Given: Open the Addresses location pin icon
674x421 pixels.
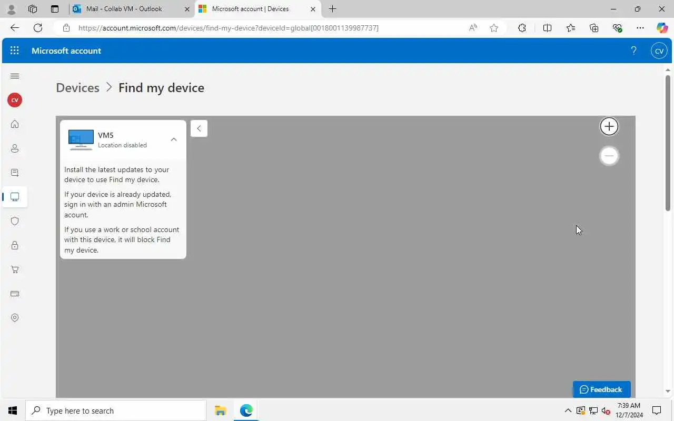Looking at the screenshot, I should [x=15, y=318].
